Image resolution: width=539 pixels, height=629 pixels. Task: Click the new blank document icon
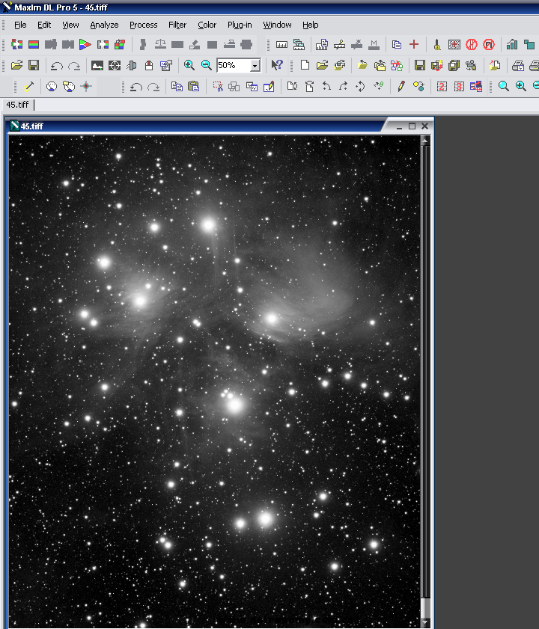(305, 66)
